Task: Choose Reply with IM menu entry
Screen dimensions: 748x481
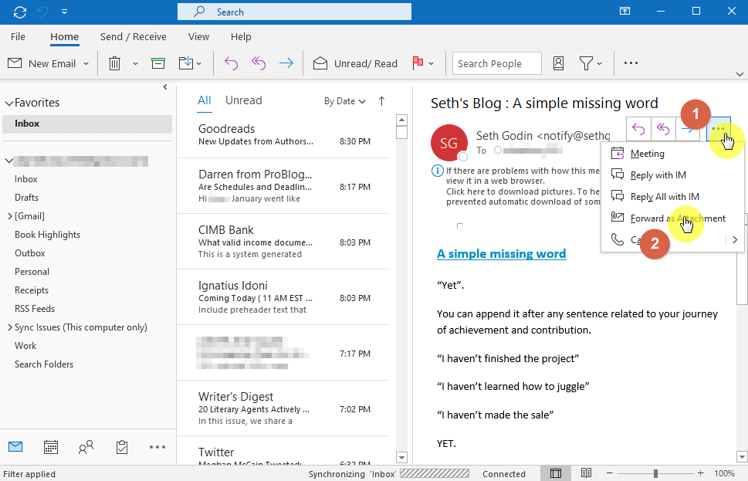Action: (672, 175)
